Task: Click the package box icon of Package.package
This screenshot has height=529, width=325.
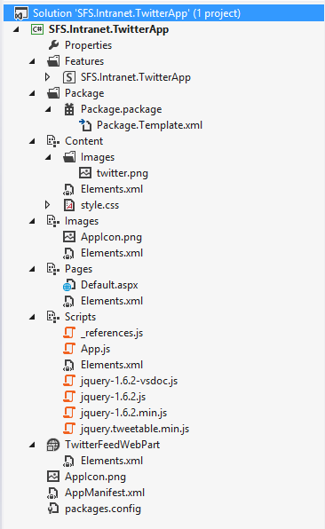Action: (69, 109)
